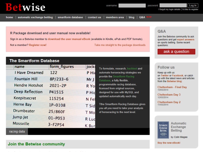The height and width of the screenshot is (152, 203).
Task: Click the date '12/03/2014'
Action: point(163,97)
